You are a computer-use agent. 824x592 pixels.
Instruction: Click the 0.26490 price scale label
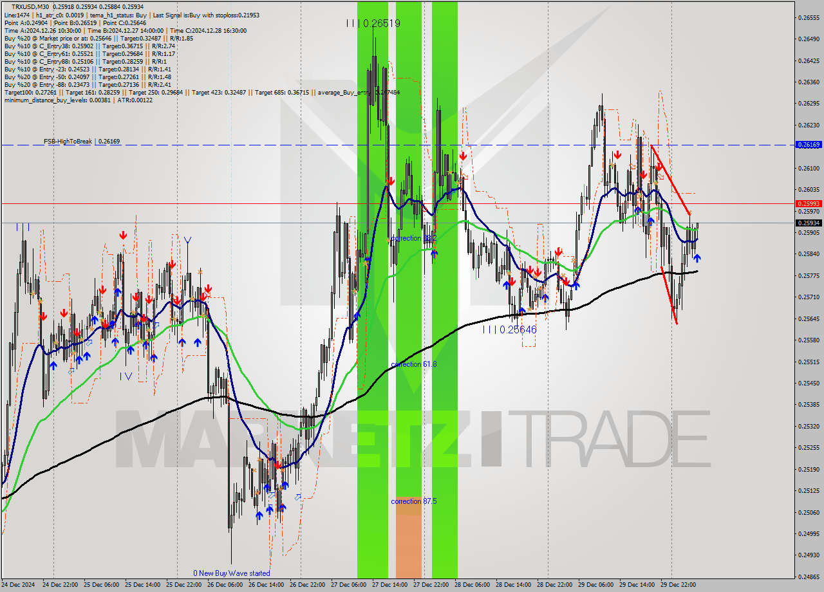pos(809,39)
